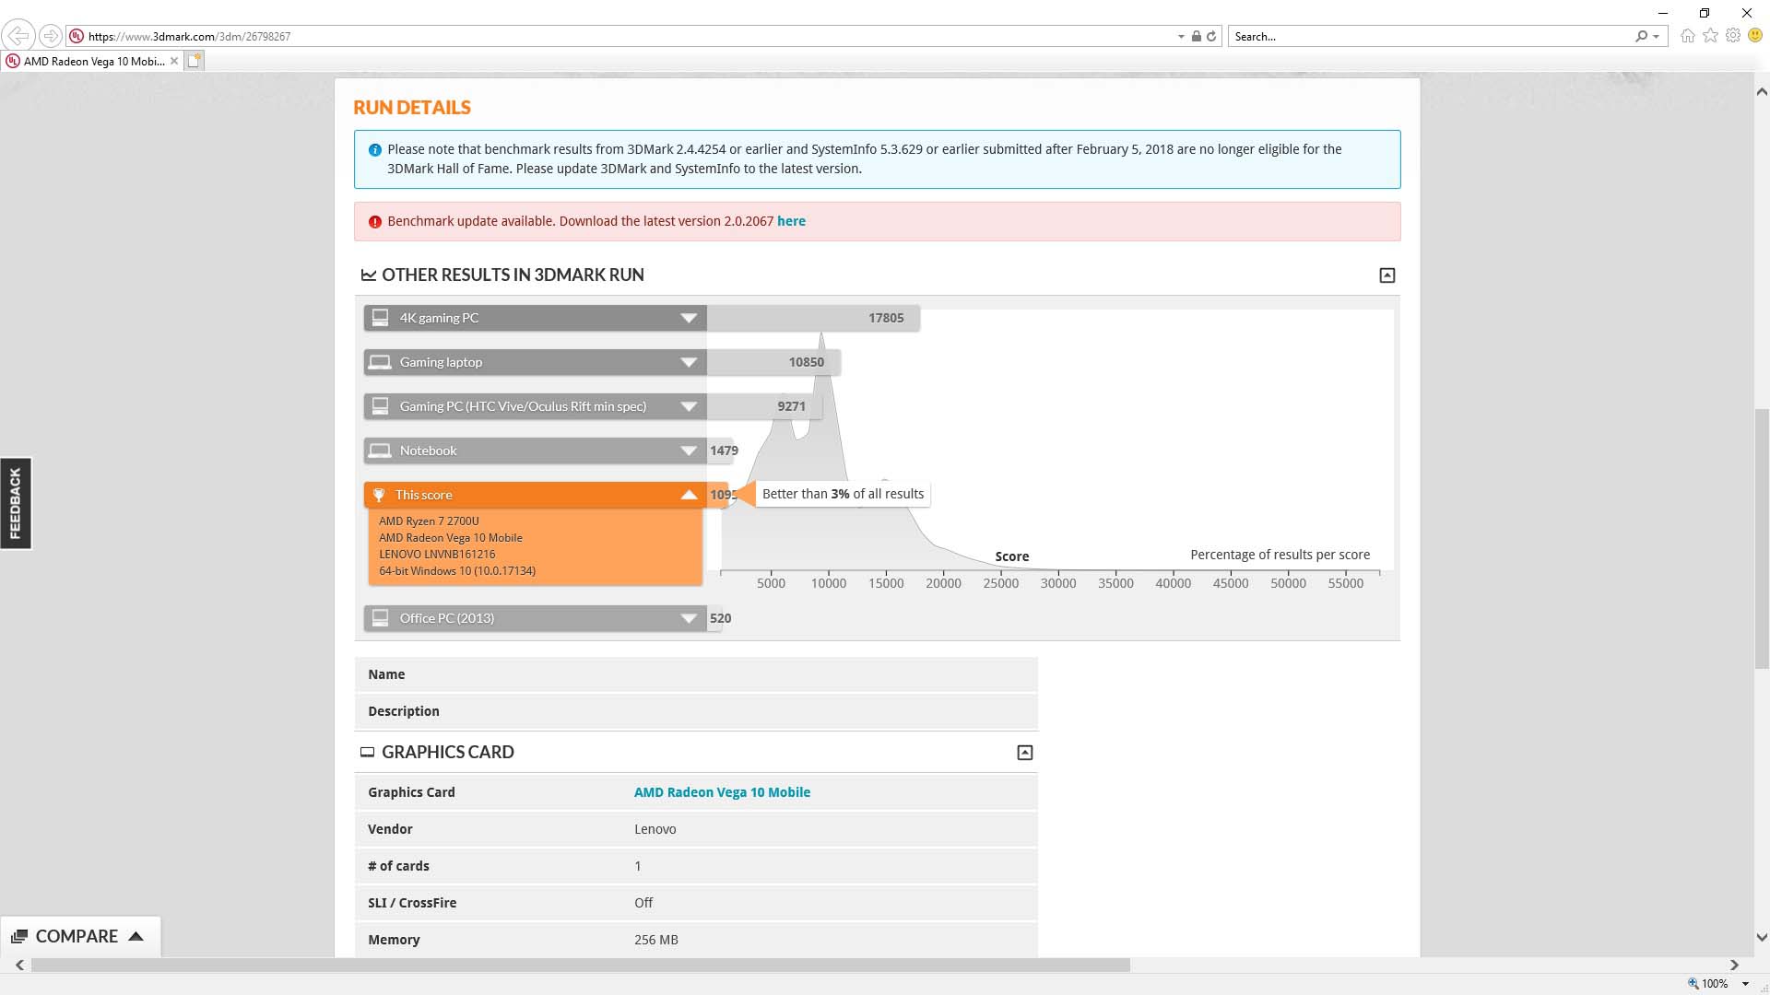
Task: Click the 10850 score value
Action: click(x=806, y=362)
